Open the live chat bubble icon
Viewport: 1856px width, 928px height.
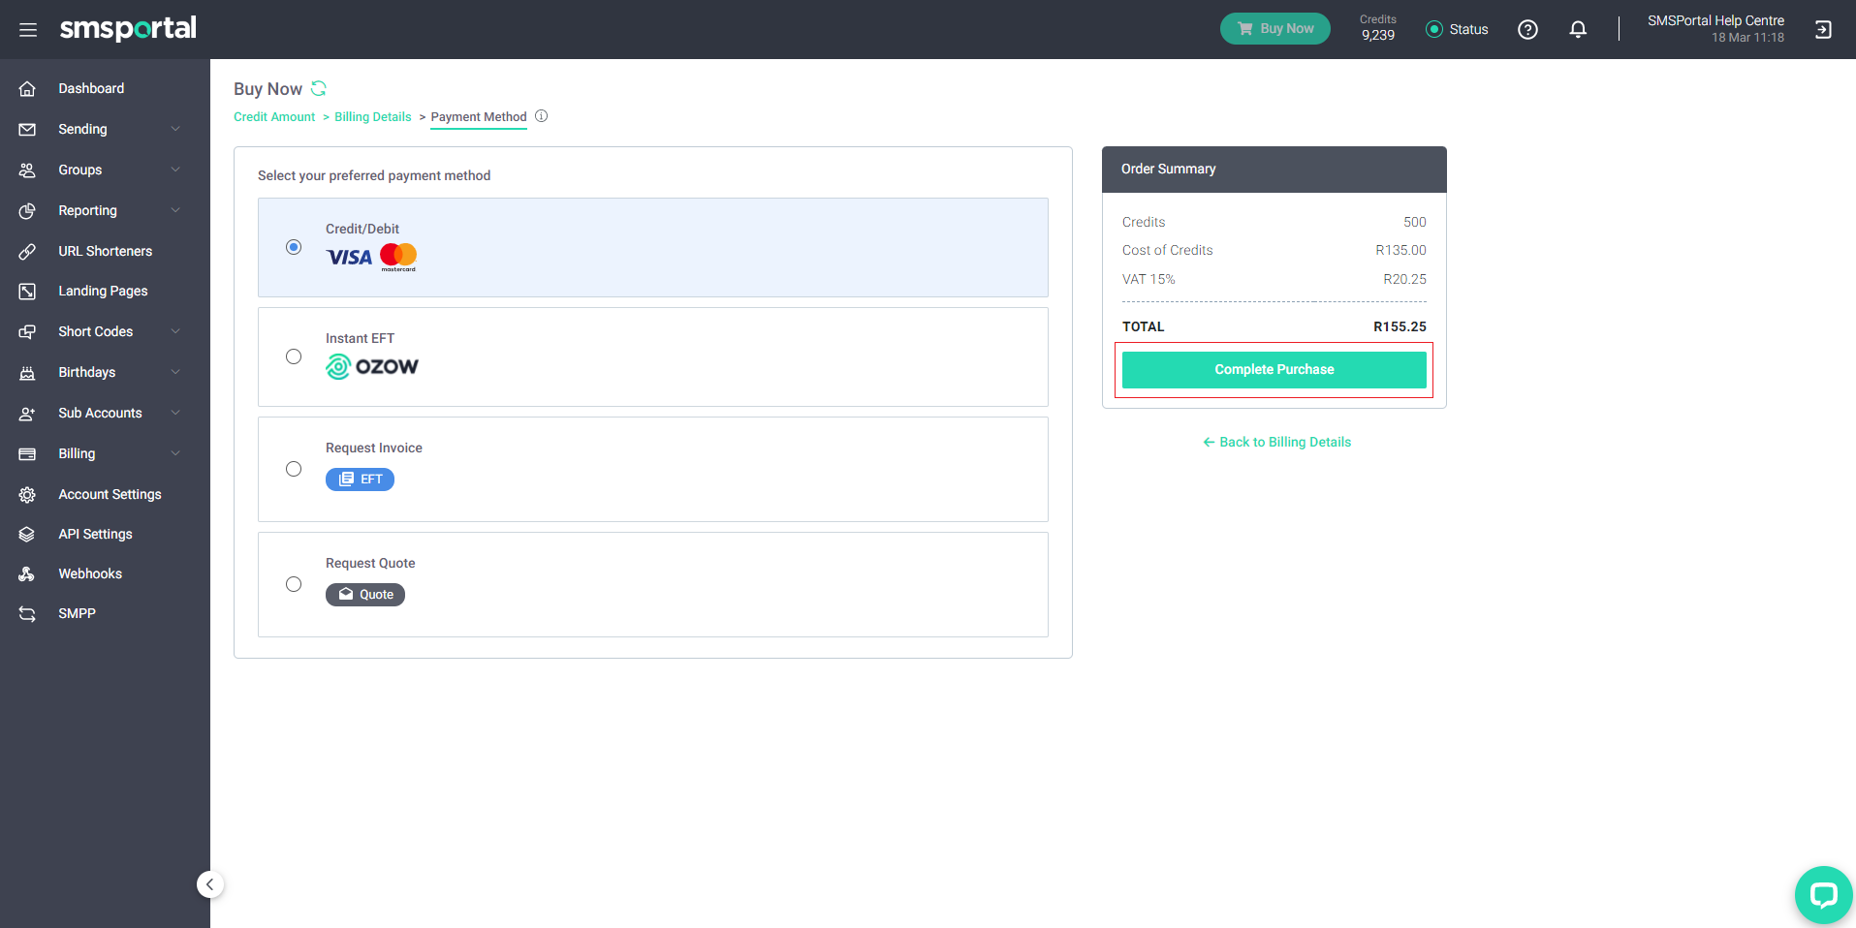point(1823,895)
